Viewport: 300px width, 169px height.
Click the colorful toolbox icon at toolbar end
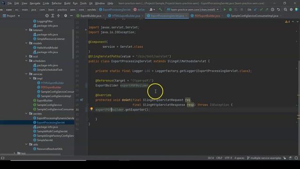tap(297, 9)
